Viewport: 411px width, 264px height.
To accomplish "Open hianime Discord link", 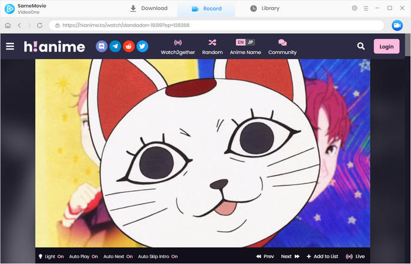I will [102, 46].
